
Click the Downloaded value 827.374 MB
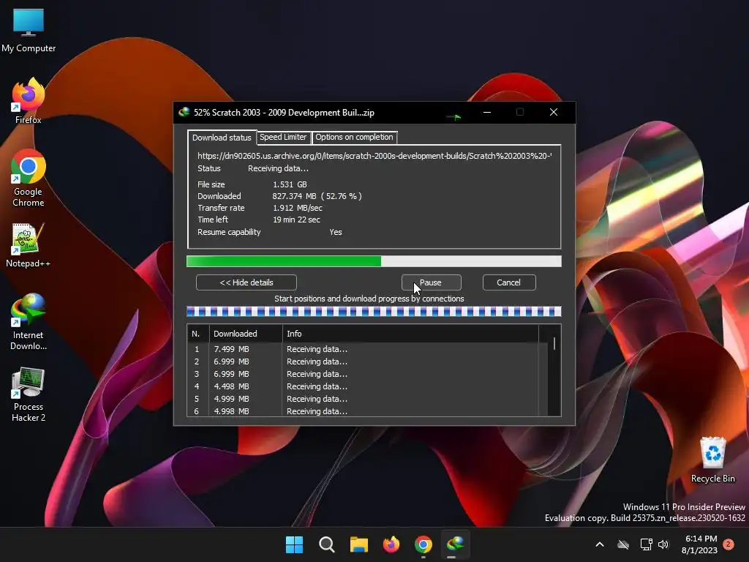pos(317,196)
